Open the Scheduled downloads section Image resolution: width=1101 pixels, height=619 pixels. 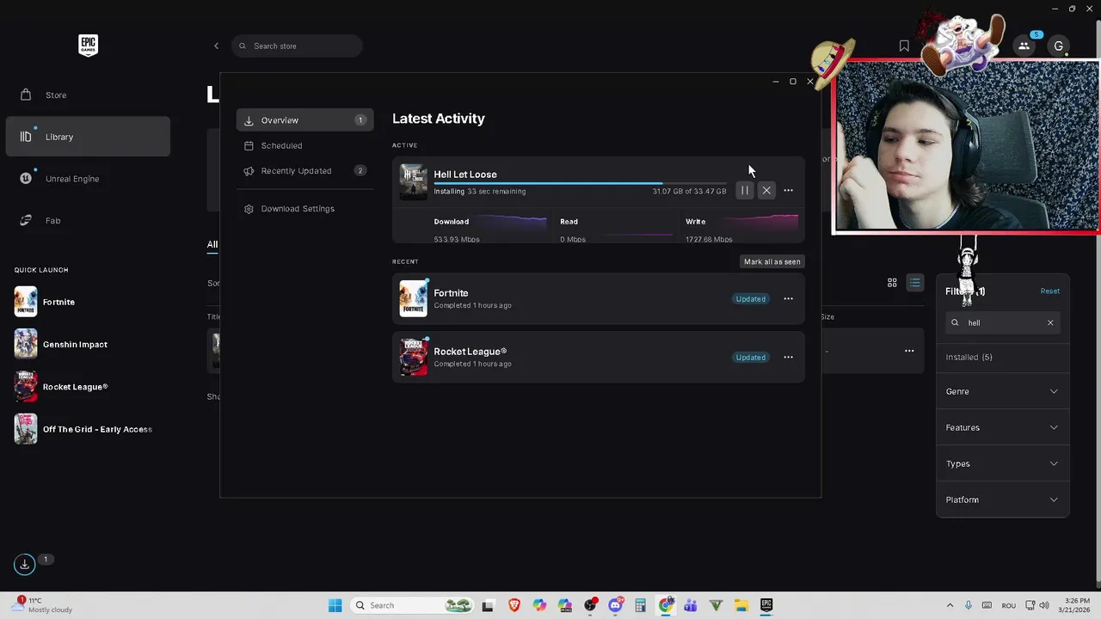(304, 145)
